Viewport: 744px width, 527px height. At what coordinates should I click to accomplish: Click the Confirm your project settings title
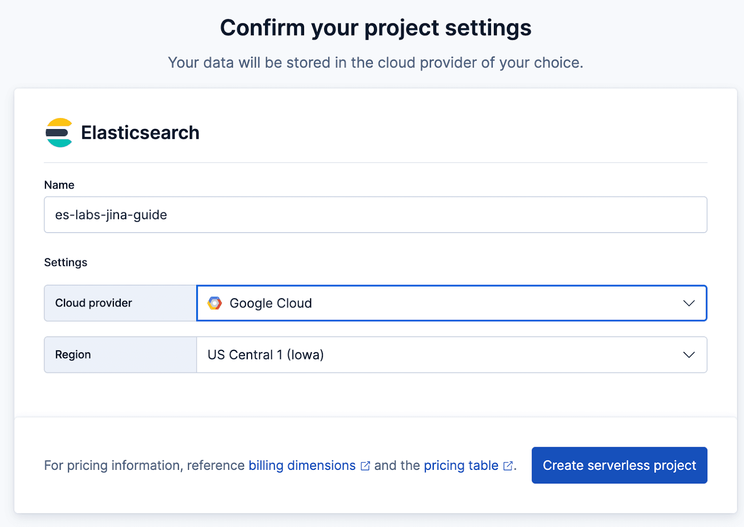coord(376,28)
